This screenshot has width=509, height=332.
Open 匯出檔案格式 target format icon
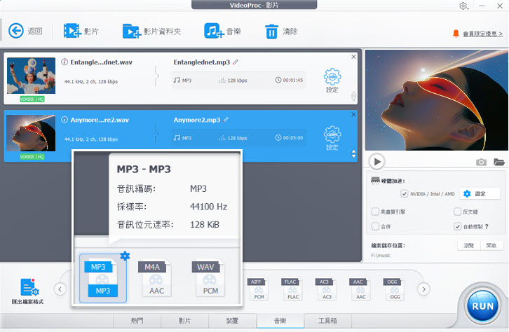pos(28,291)
